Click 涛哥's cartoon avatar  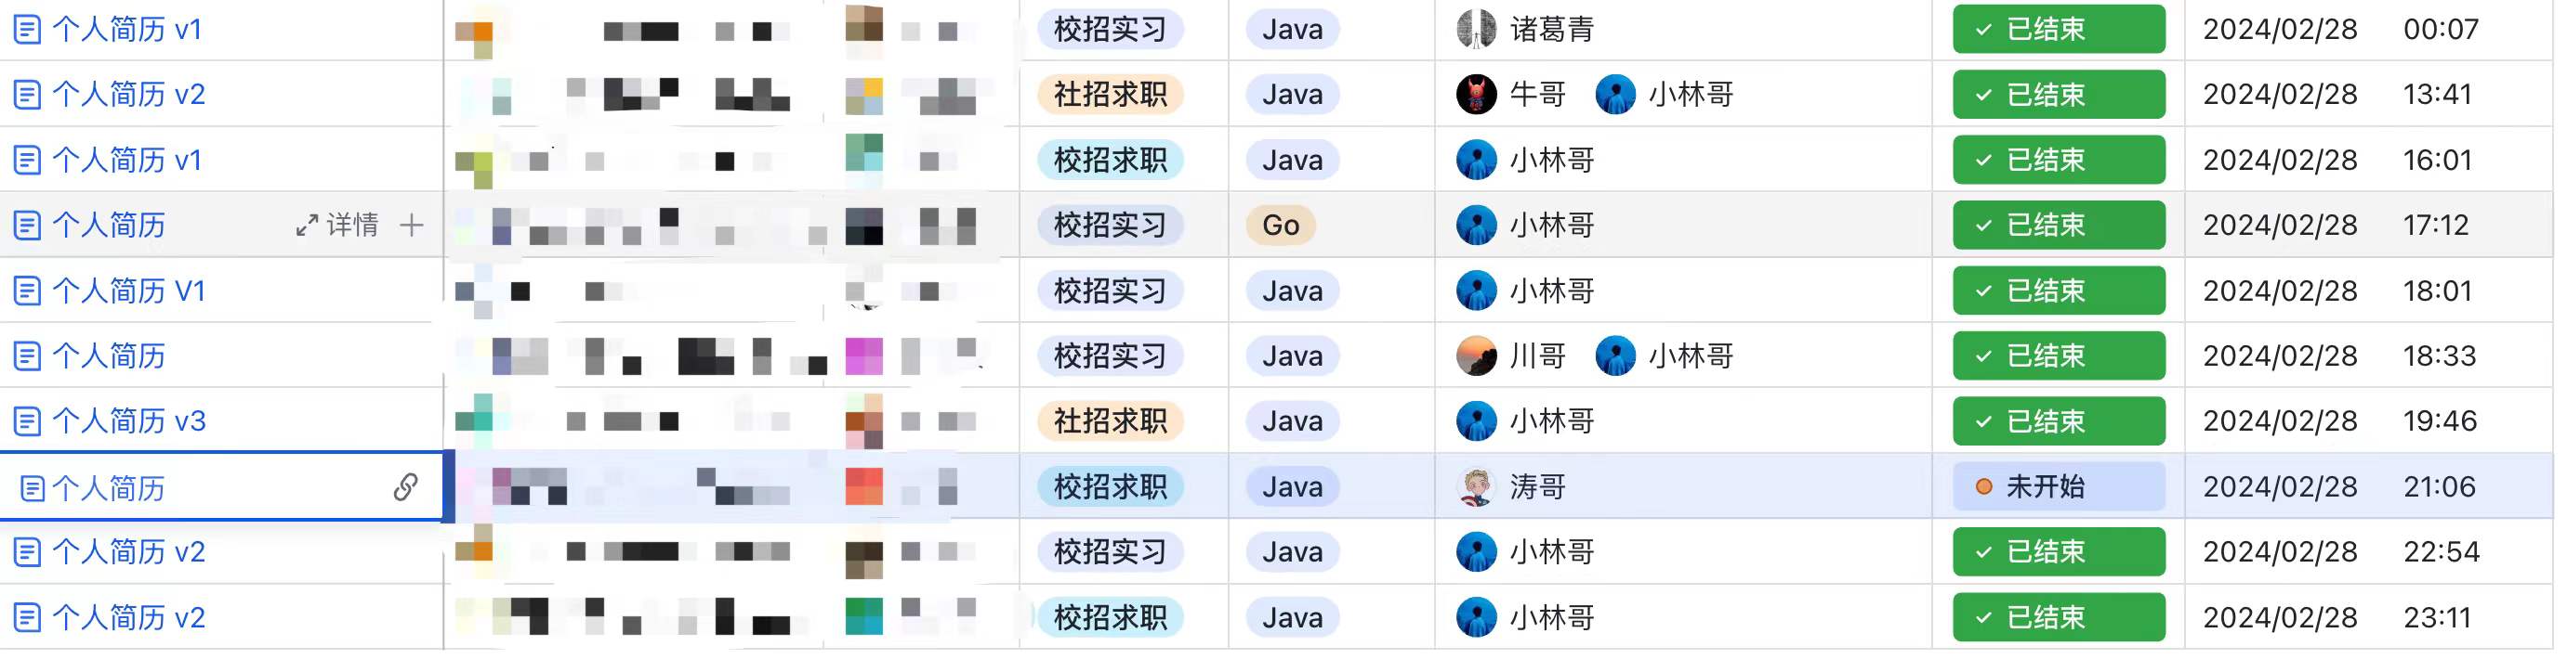1476,486
